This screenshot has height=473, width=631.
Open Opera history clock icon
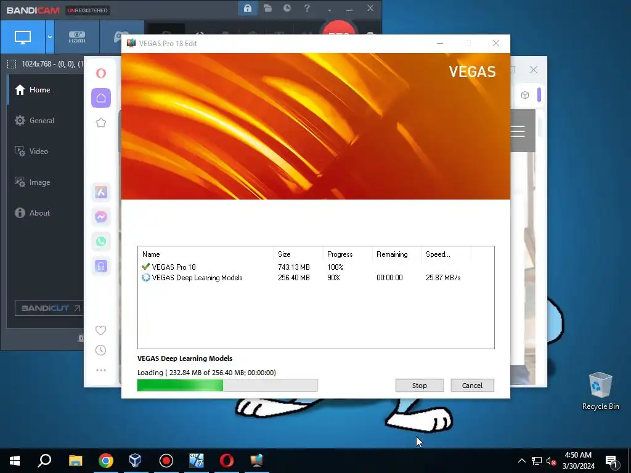(100, 350)
